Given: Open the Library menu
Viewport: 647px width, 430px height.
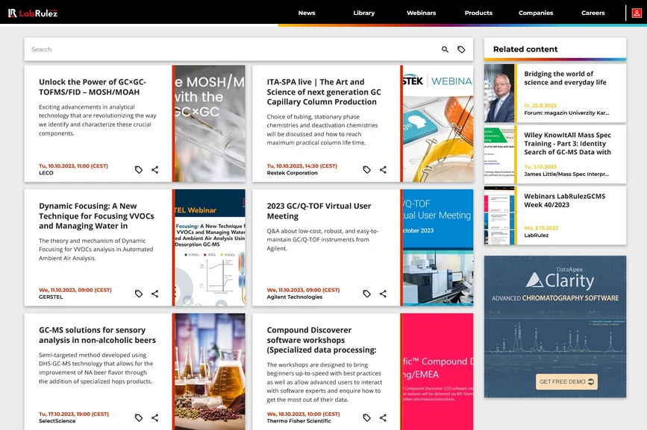Looking at the screenshot, I should [x=364, y=13].
